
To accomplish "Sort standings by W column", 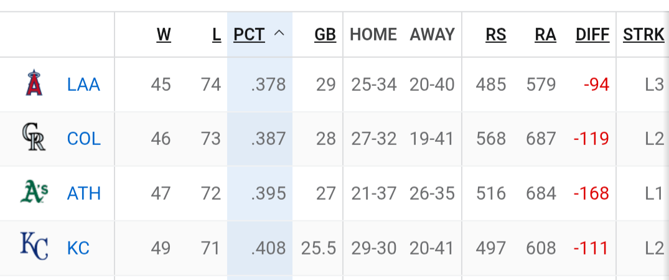I will (x=164, y=35).
